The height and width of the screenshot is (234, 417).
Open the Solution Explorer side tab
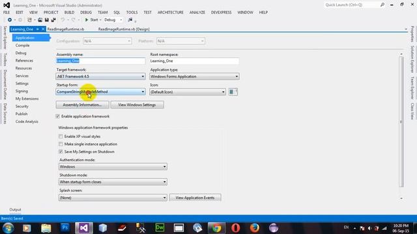click(x=412, y=59)
